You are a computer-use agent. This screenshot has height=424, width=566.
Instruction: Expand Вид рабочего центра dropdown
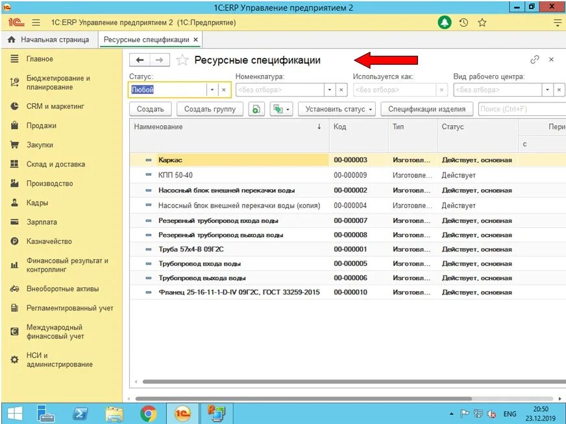(x=547, y=89)
